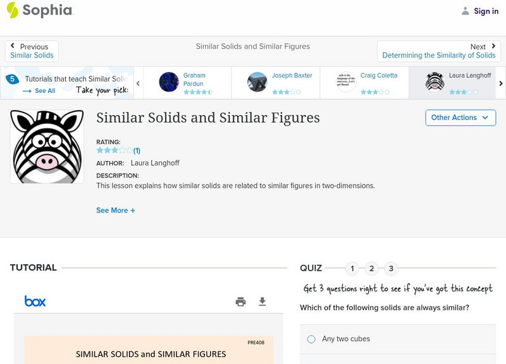Click Joseph Baxter's avatar icon
The image size is (506, 364).
[x=257, y=82]
